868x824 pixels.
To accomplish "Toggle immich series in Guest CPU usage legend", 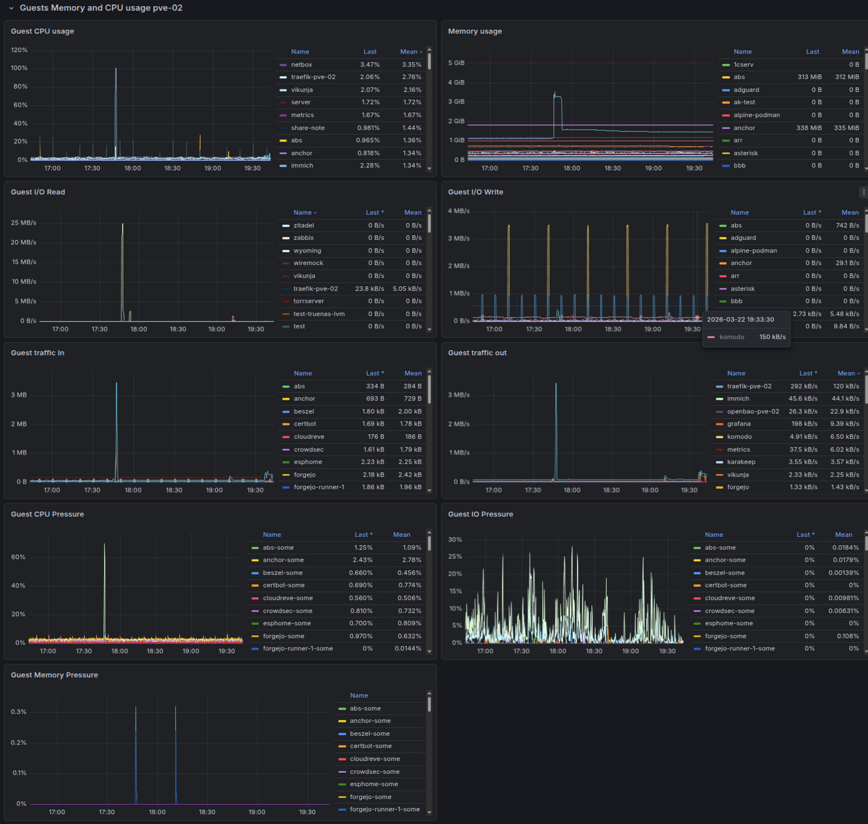I will coord(302,166).
